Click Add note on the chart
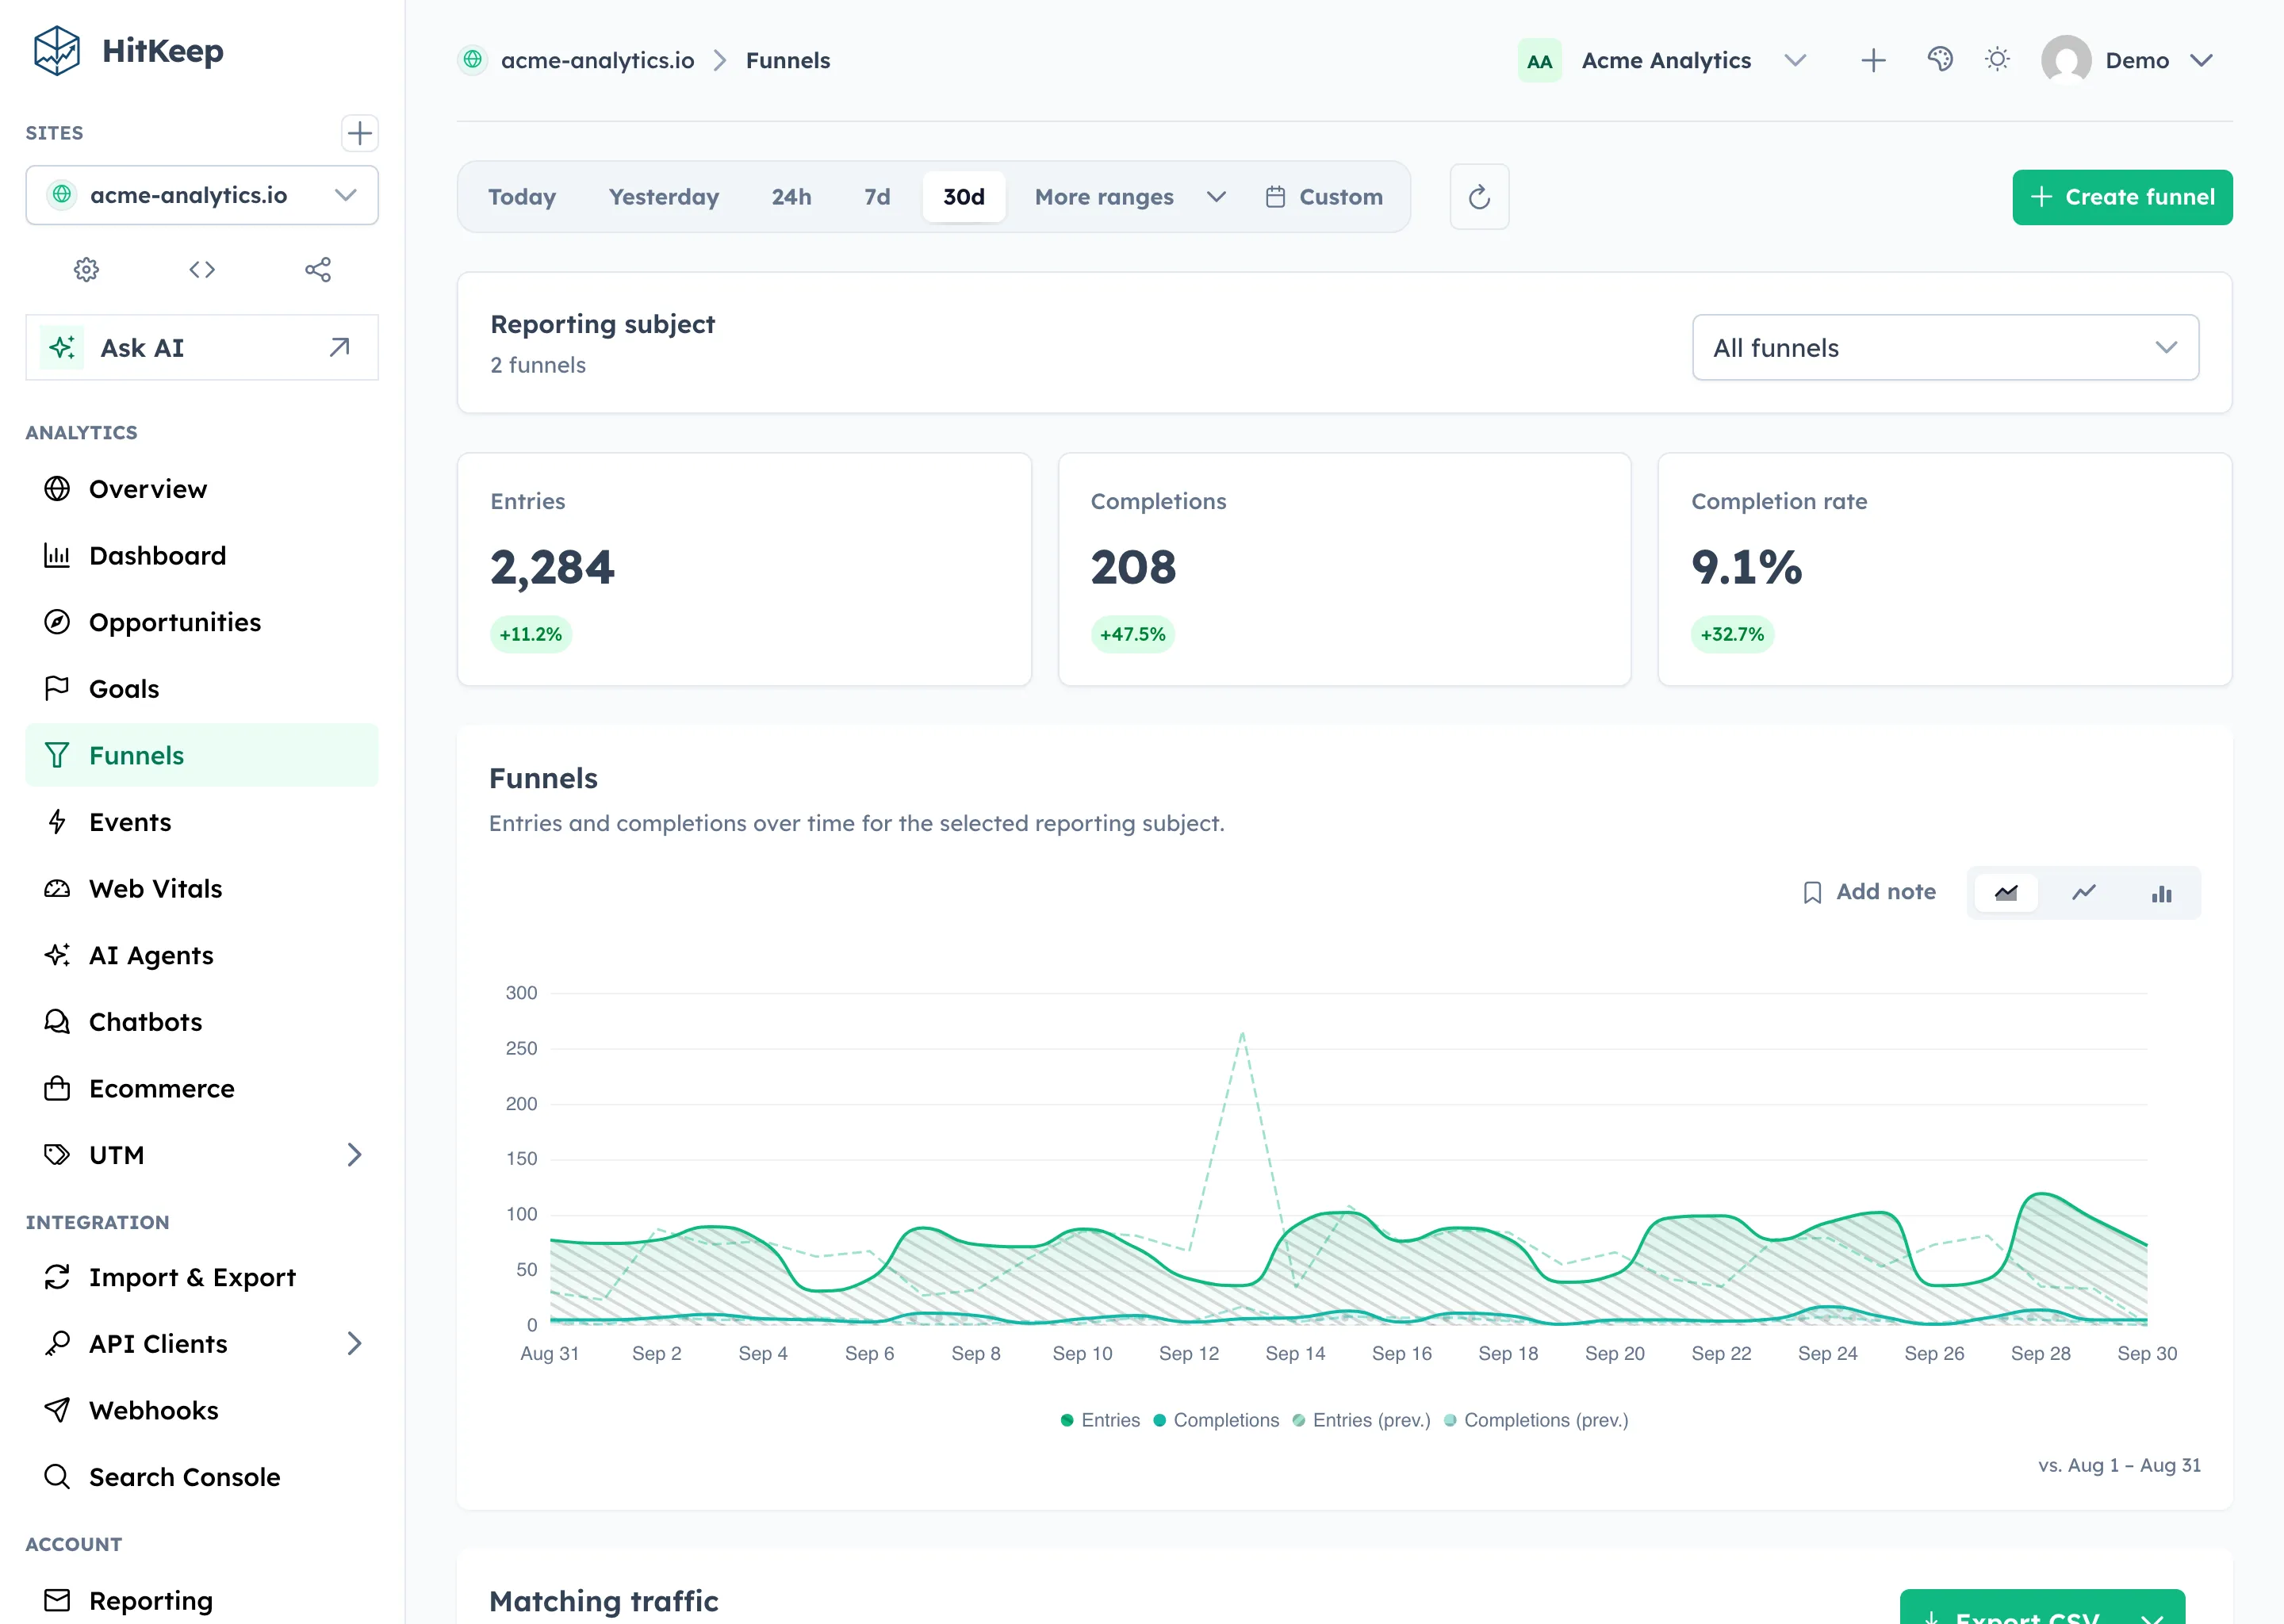 tap(1869, 892)
